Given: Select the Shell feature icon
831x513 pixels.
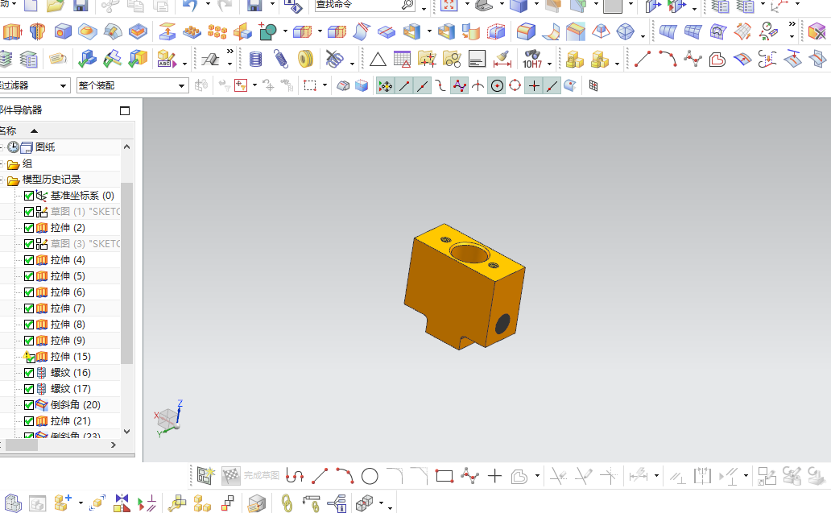Looking at the screenshot, I should pyautogui.click(x=411, y=31).
